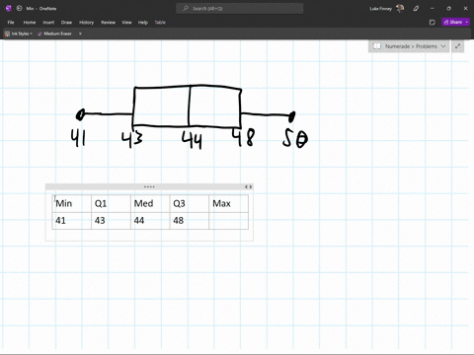The image size is (474, 355).
Task: Open the History tab
Action: coord(86,23)
